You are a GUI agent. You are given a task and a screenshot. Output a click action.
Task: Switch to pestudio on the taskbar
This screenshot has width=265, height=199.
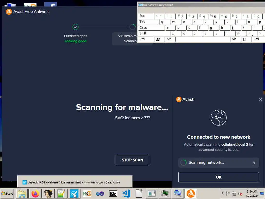click(74, 193)
